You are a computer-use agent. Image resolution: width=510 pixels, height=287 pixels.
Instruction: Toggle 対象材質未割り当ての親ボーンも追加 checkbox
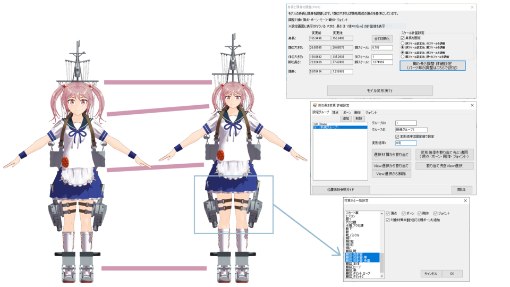click(388, 220)
